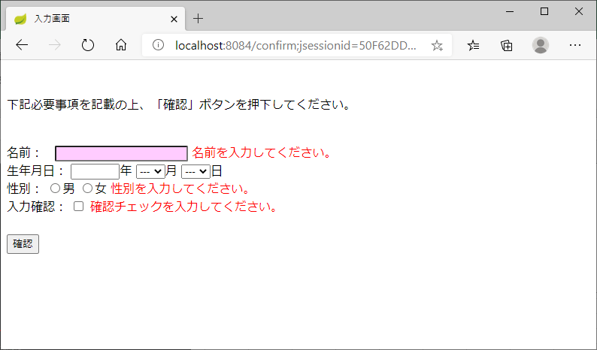Reload the current page
The image size is (597, 350).
88,45
